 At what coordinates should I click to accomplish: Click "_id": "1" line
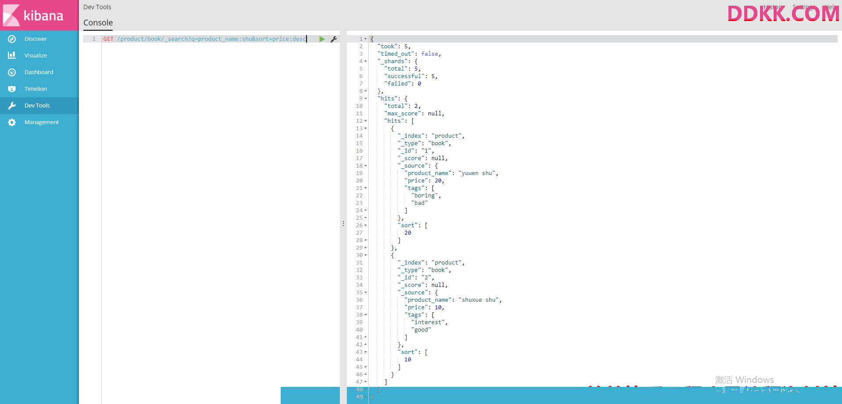tap(416, 151)
